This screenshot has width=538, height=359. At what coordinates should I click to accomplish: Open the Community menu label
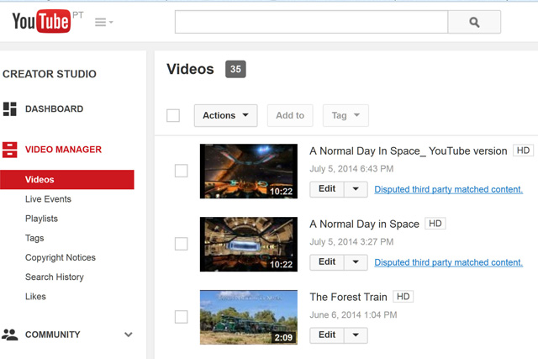[52, 335]
